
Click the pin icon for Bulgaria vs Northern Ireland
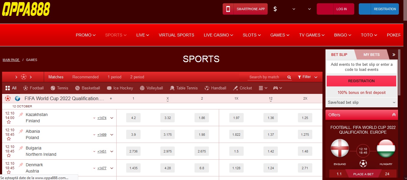21,148
